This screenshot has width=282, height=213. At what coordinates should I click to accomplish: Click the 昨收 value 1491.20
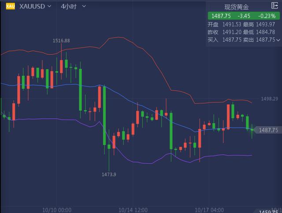click(230, 32)
